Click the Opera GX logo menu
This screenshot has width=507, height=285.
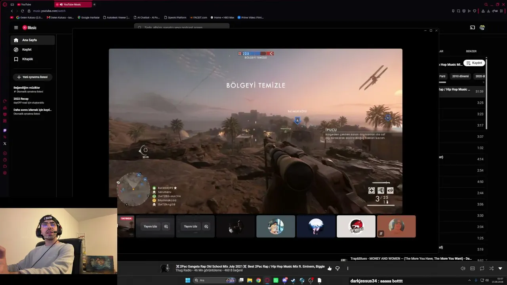[5, 4]
